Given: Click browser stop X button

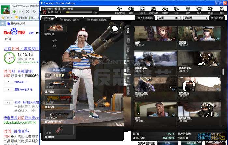Looking at the screenshot, I should 27,11.
